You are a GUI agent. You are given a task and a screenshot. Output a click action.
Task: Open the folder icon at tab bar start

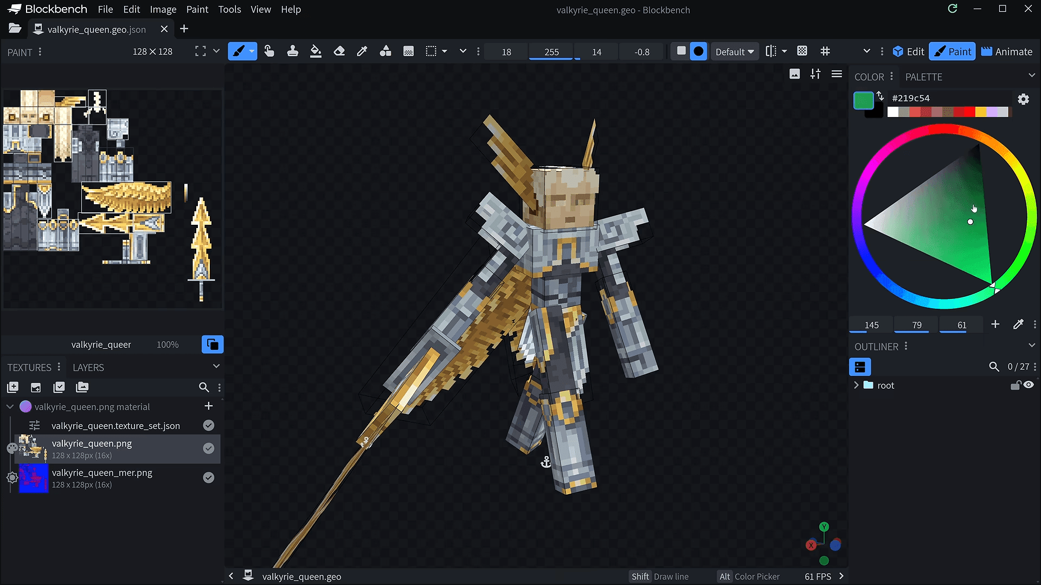15,29
